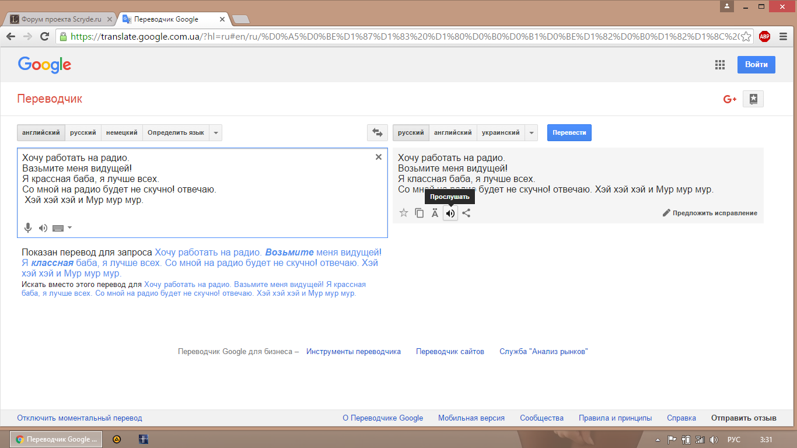Screen dimensions: 797x448
Task: Expand the target language dropdown arrow
Action: (531, 133)
